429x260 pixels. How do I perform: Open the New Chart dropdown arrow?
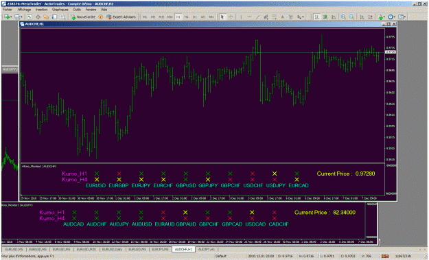[11, 17]
